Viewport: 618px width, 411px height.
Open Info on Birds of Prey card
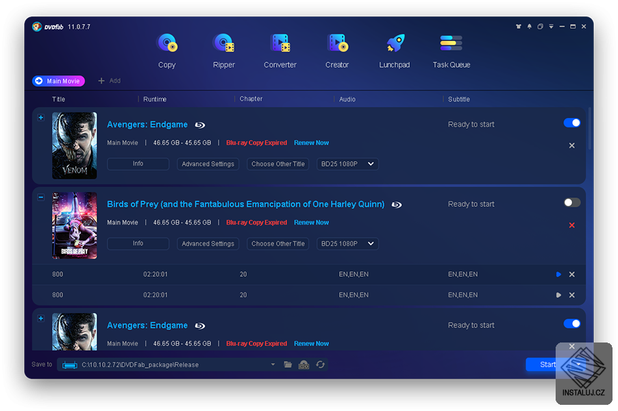(138, 244)
